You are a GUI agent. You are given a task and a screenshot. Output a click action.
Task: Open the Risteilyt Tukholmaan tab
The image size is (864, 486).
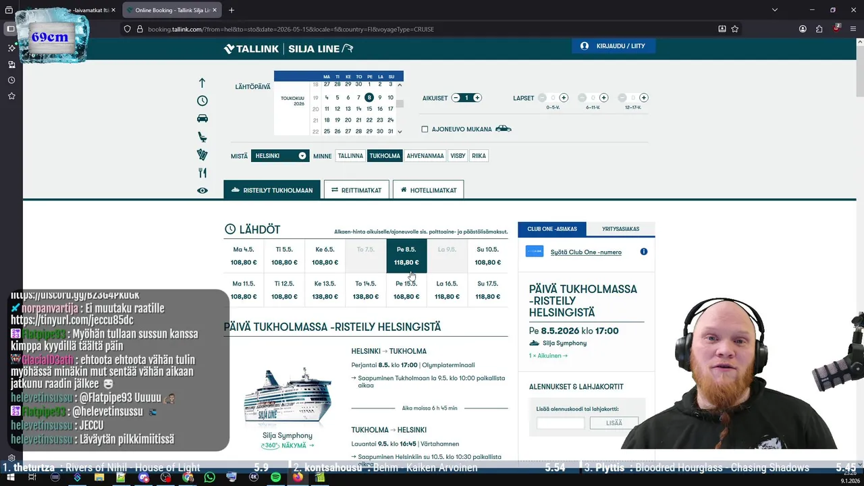coord(272,190)
